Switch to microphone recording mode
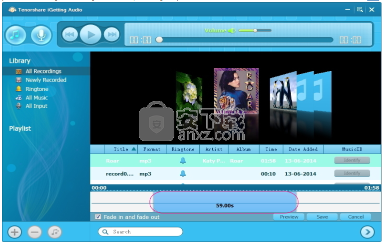 pyautogui.click(x=41, y=35)
